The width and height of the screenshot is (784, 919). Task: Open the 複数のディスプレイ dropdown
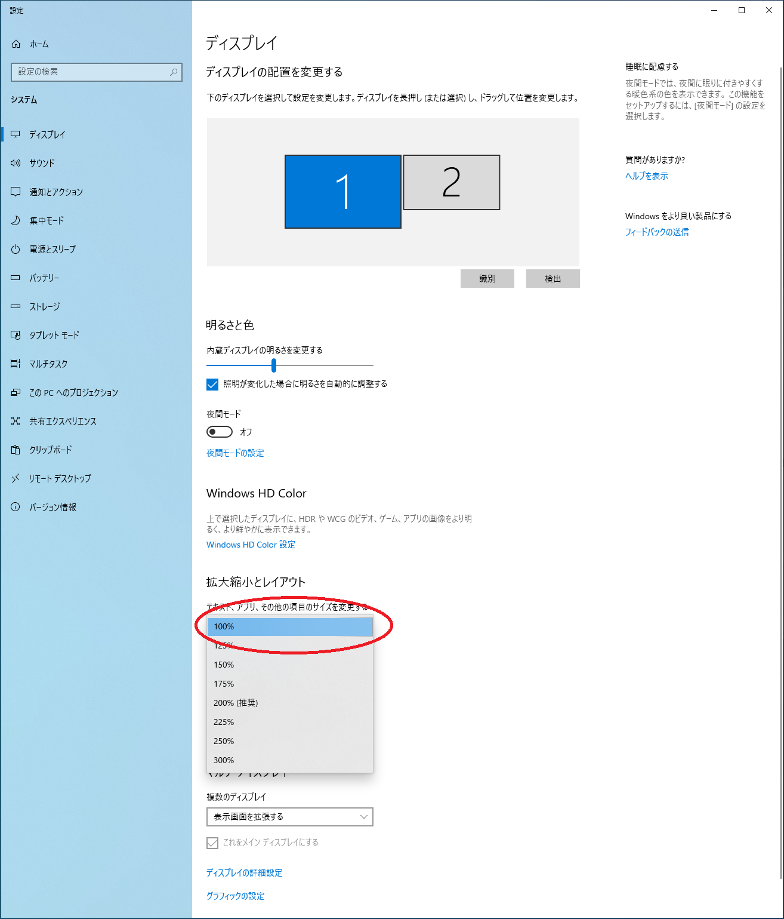290,817
